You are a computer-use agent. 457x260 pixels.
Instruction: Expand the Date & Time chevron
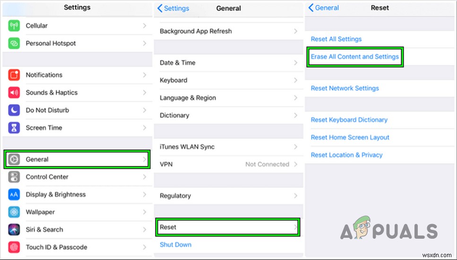tap(295, 63)
